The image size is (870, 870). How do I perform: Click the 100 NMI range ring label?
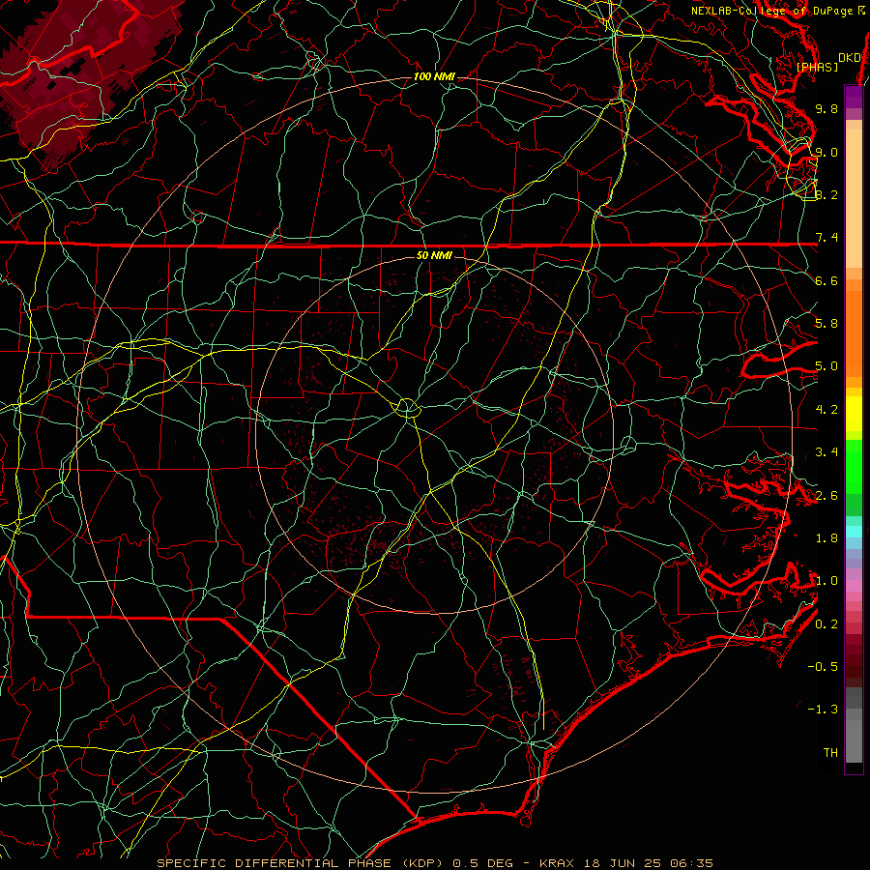[x=434, y=76]
